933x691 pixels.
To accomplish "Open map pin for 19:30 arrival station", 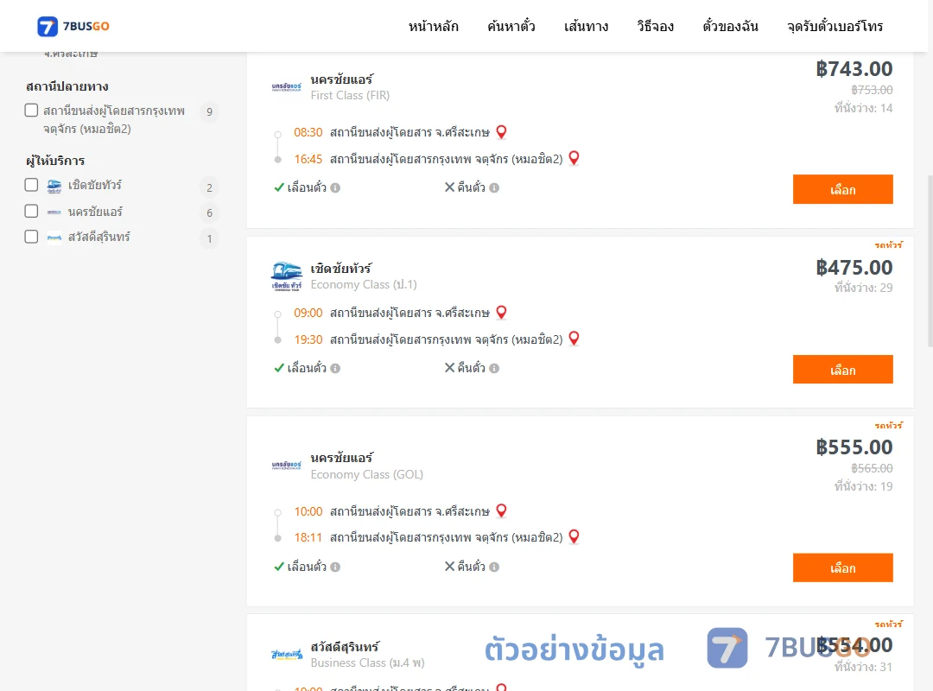I will [574, 338].
